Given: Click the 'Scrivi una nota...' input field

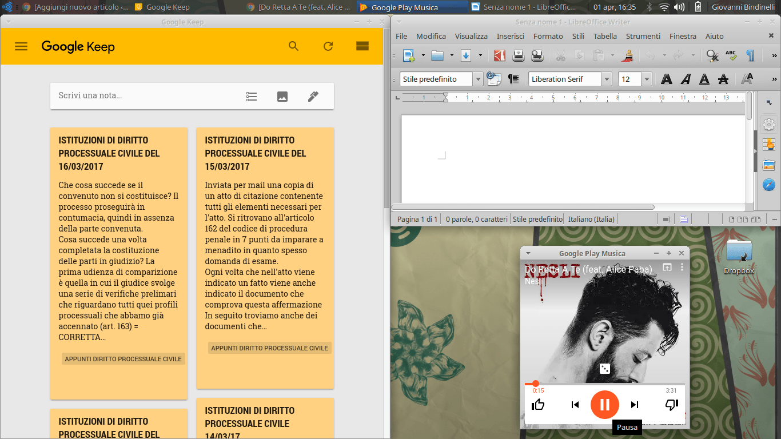Looking at the screenshot, I should (143, 96).
